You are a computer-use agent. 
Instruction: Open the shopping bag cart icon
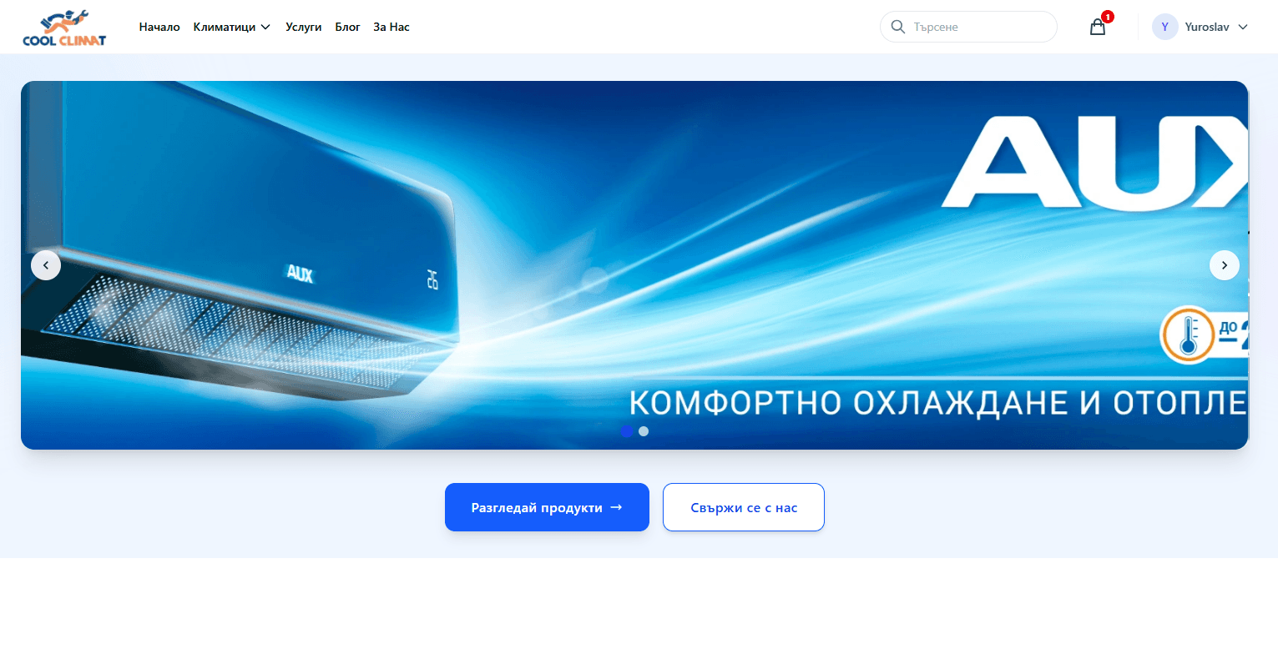pyautogui.click(x=1097, y=28)
